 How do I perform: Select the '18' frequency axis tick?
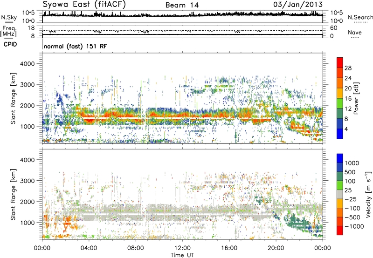[31, 28]
